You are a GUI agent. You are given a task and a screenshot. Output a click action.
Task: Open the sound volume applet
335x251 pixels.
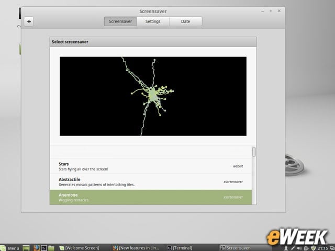tap(299, 248)
